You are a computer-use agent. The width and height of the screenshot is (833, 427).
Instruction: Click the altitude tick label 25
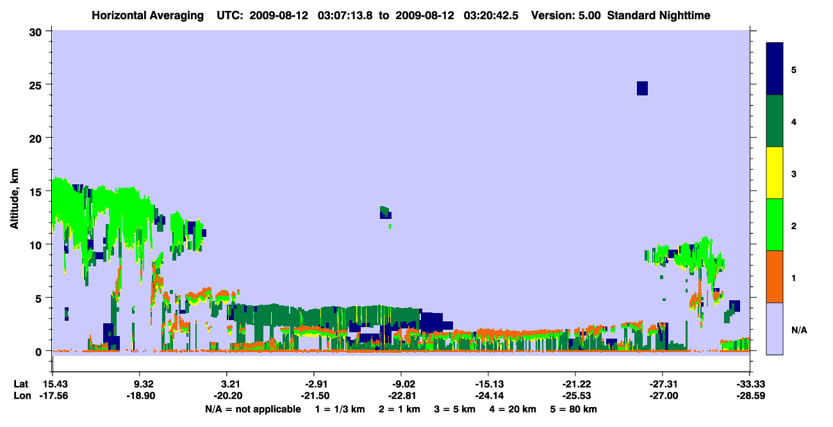click(x=37, y=85)
